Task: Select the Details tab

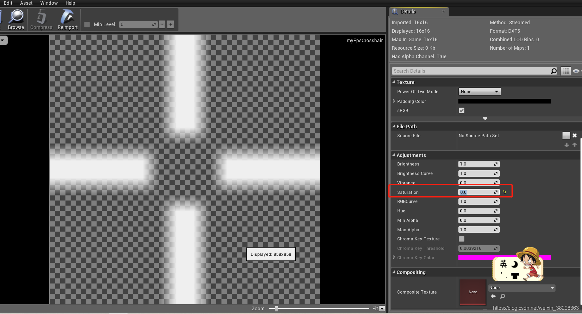Action: [419, 12]
